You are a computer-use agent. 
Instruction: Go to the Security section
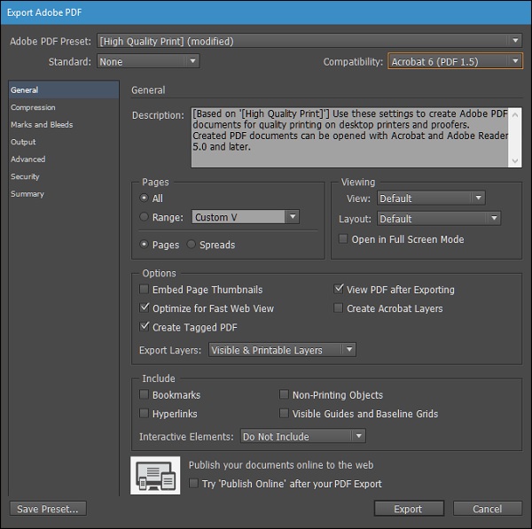pyautogui.click(x=25, y=177)
